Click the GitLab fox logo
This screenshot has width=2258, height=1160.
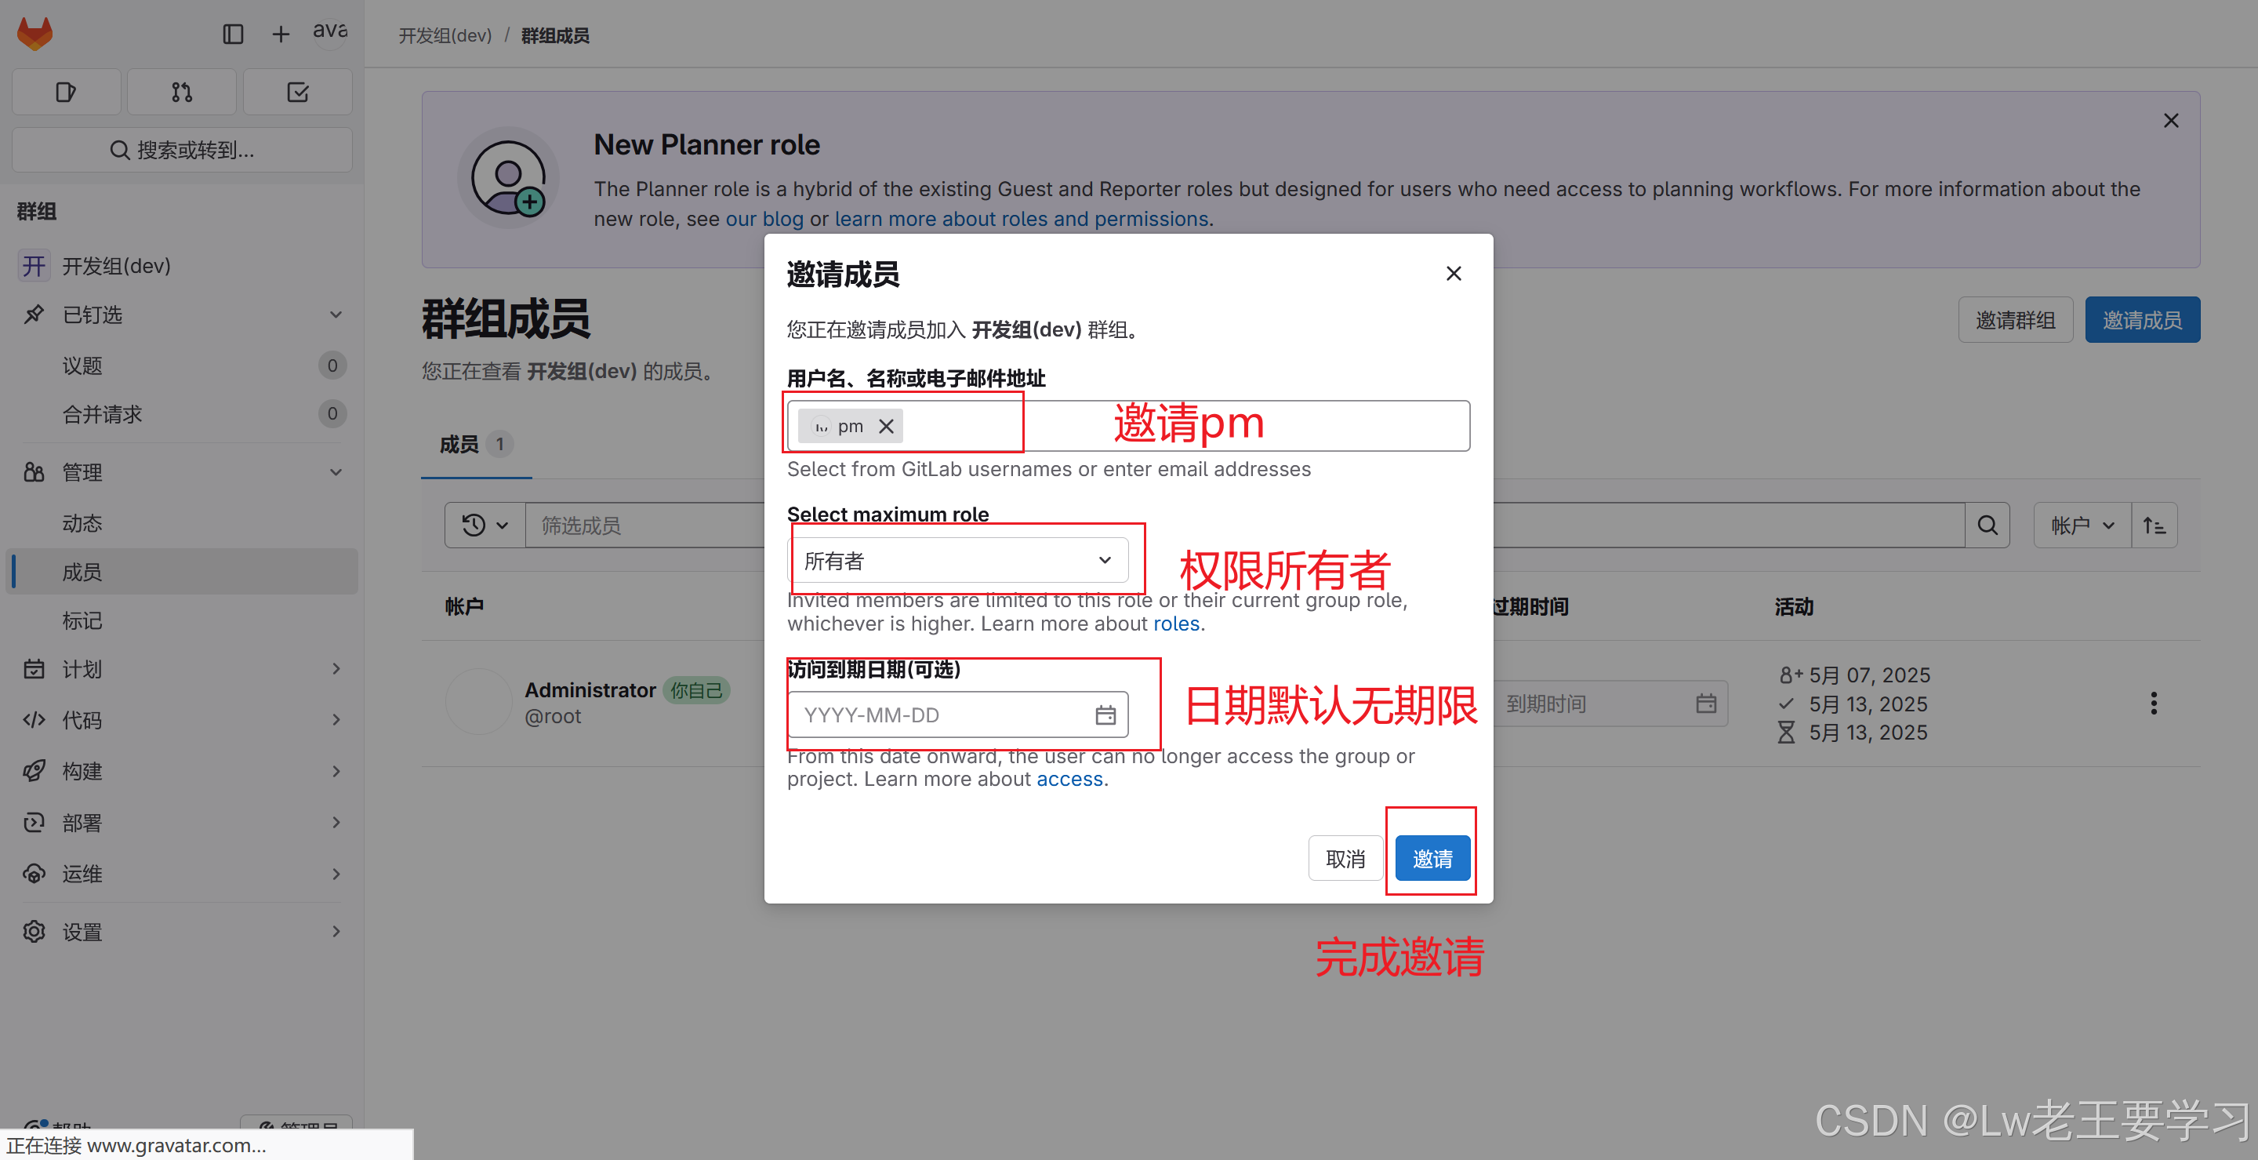click(35, 35)
